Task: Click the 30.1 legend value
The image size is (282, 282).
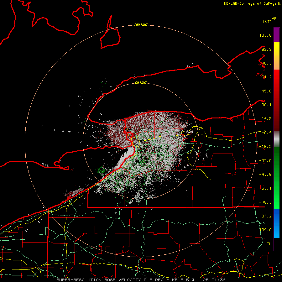Action: [x=267, y=105]
